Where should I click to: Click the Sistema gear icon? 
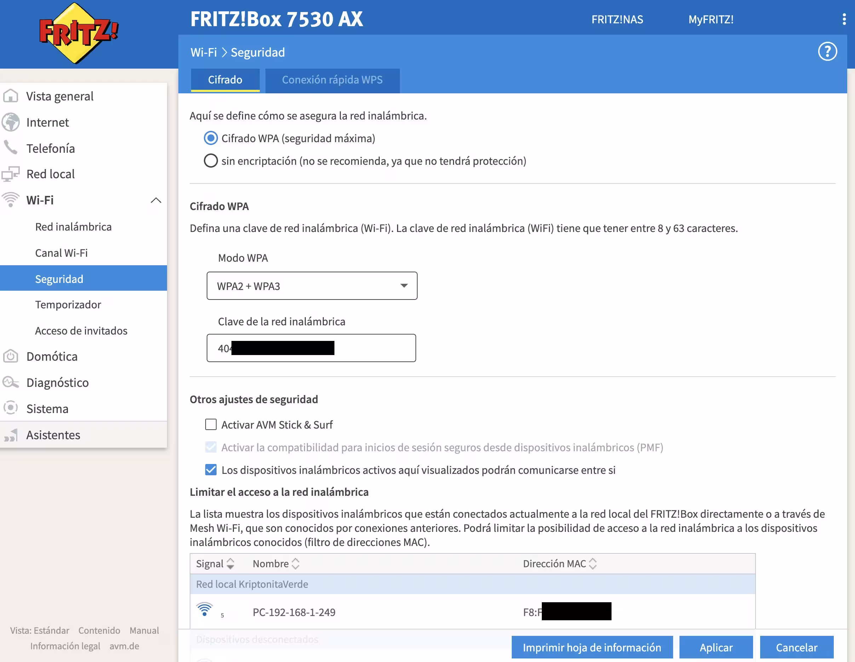(x=11, y=408)
